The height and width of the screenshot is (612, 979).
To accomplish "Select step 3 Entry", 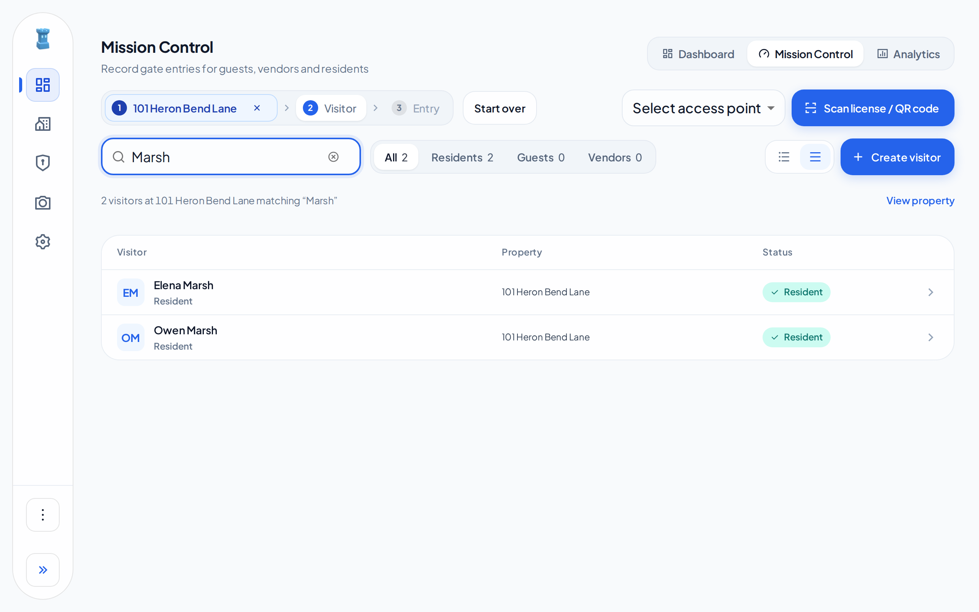I will pos(416,108).
